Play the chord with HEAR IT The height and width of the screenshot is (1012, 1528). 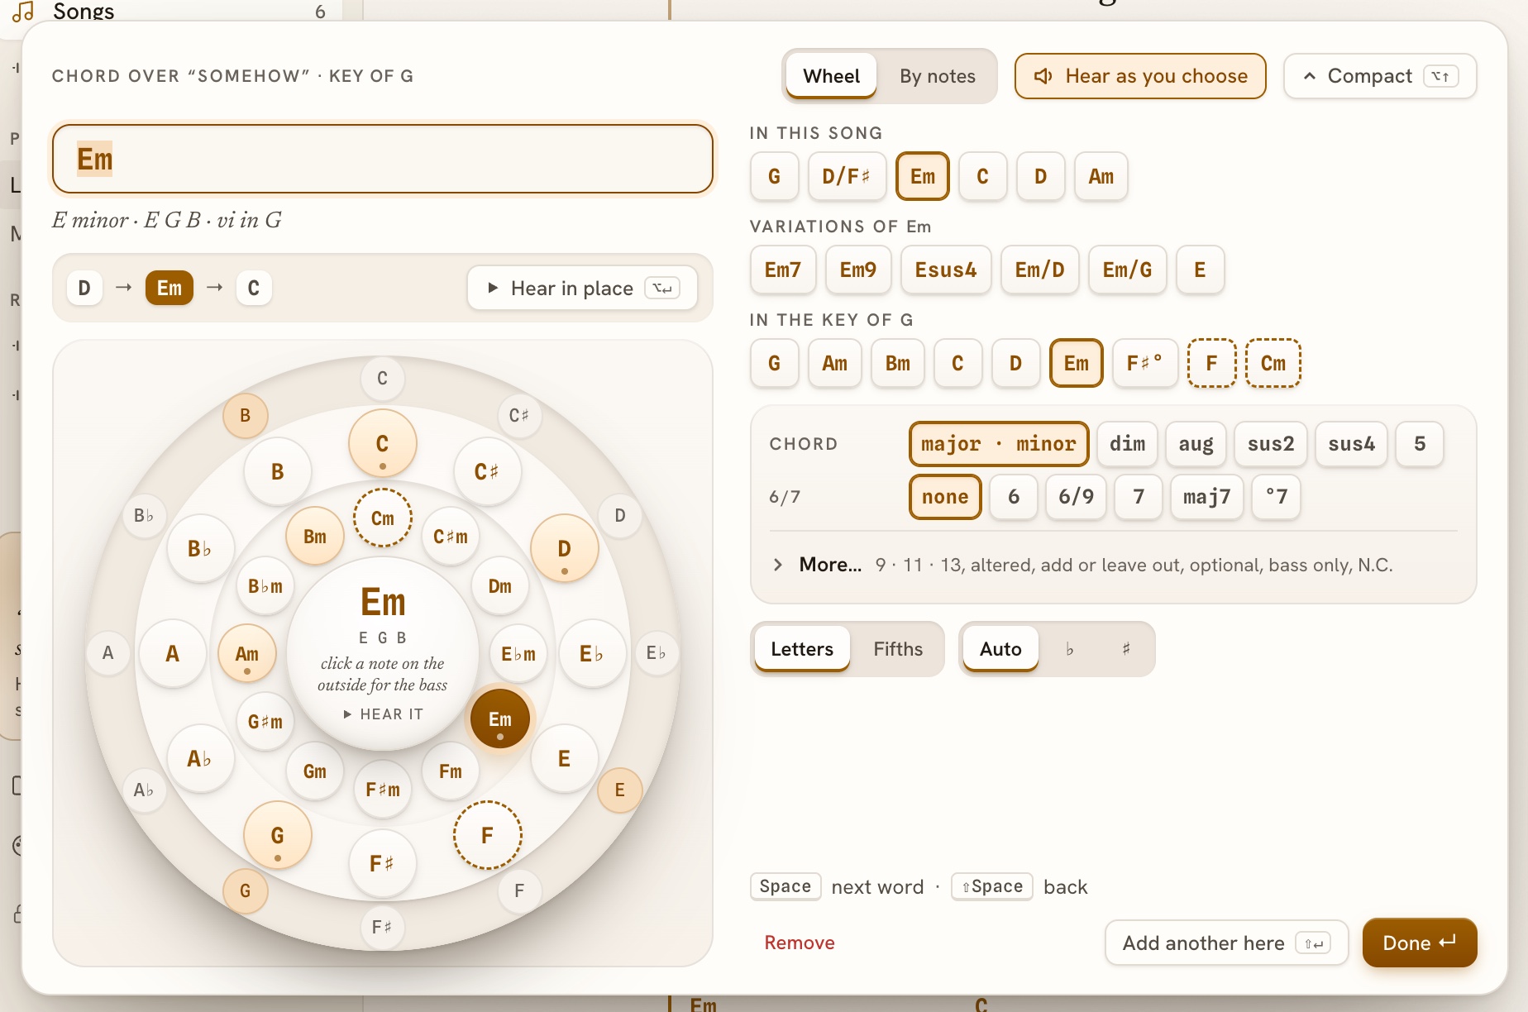(x=383, y=714)
